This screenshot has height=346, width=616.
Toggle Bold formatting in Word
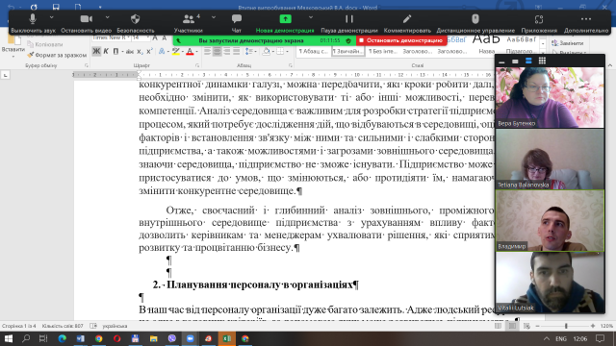[x=96, y=51]
